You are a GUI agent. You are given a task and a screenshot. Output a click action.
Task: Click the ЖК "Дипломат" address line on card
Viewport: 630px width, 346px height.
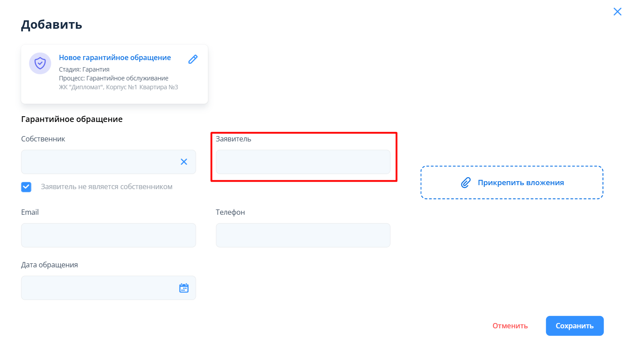point(118,87)
